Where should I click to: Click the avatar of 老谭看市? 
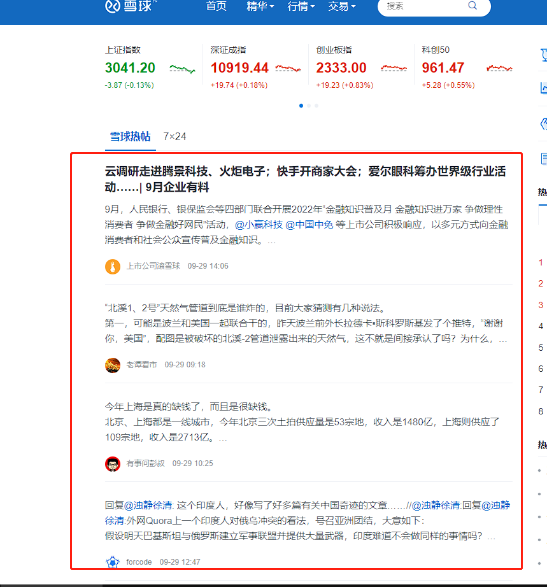(x=113, y=364)
